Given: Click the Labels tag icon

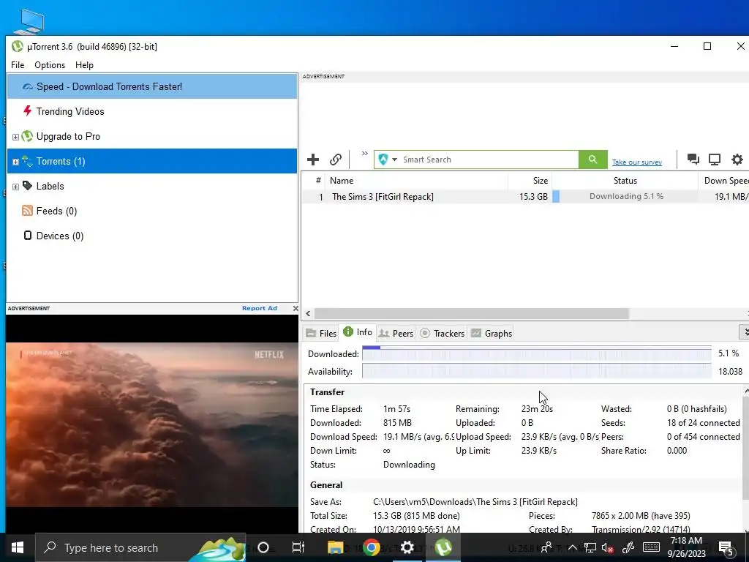Looking at the screenshot, I should (27, 185).
